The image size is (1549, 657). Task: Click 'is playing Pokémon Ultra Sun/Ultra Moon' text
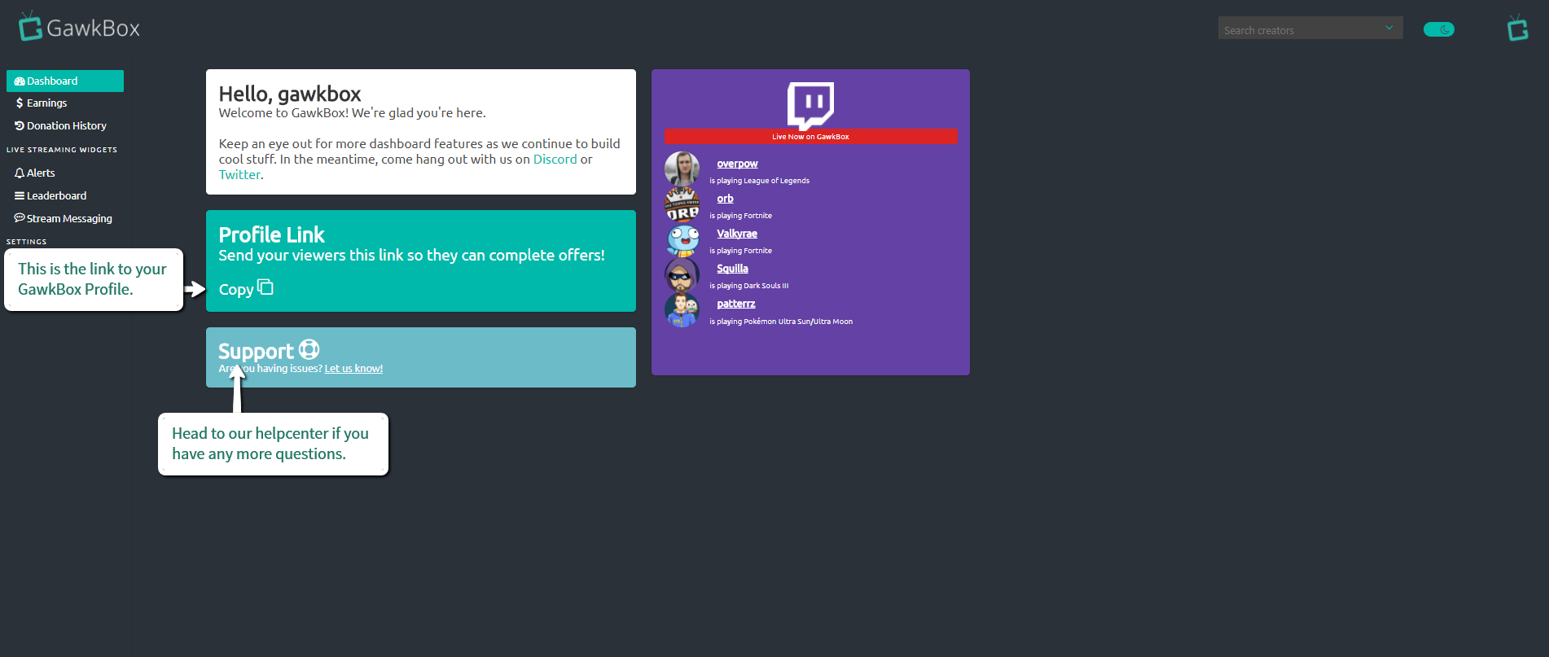coord(781,322)
